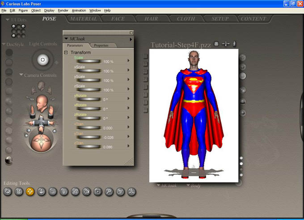Select the Translate In/Out tool
Image resolution: width=304 pixels, height=220 pixels.
41,191
